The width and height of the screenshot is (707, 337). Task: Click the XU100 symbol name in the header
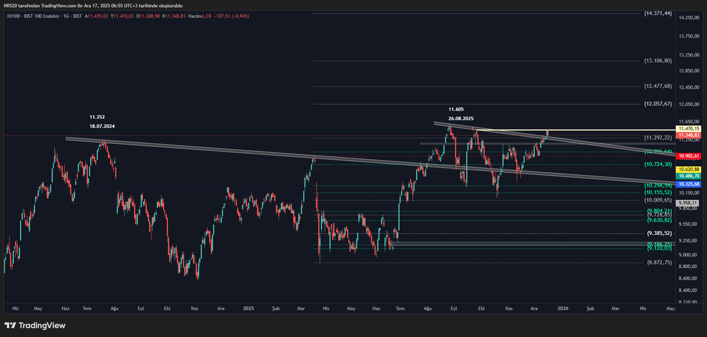[13, 16]
